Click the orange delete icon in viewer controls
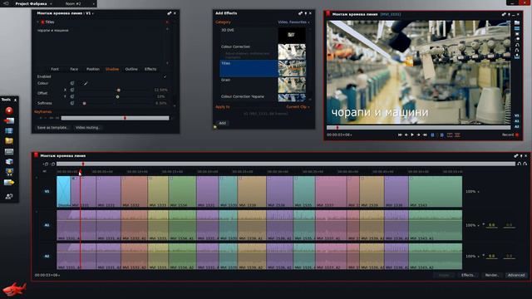The image size is (532, 299). (x=457, y=135)
